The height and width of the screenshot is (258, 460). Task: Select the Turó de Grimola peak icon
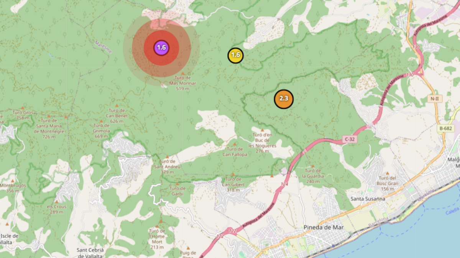(x=102, y=120)
